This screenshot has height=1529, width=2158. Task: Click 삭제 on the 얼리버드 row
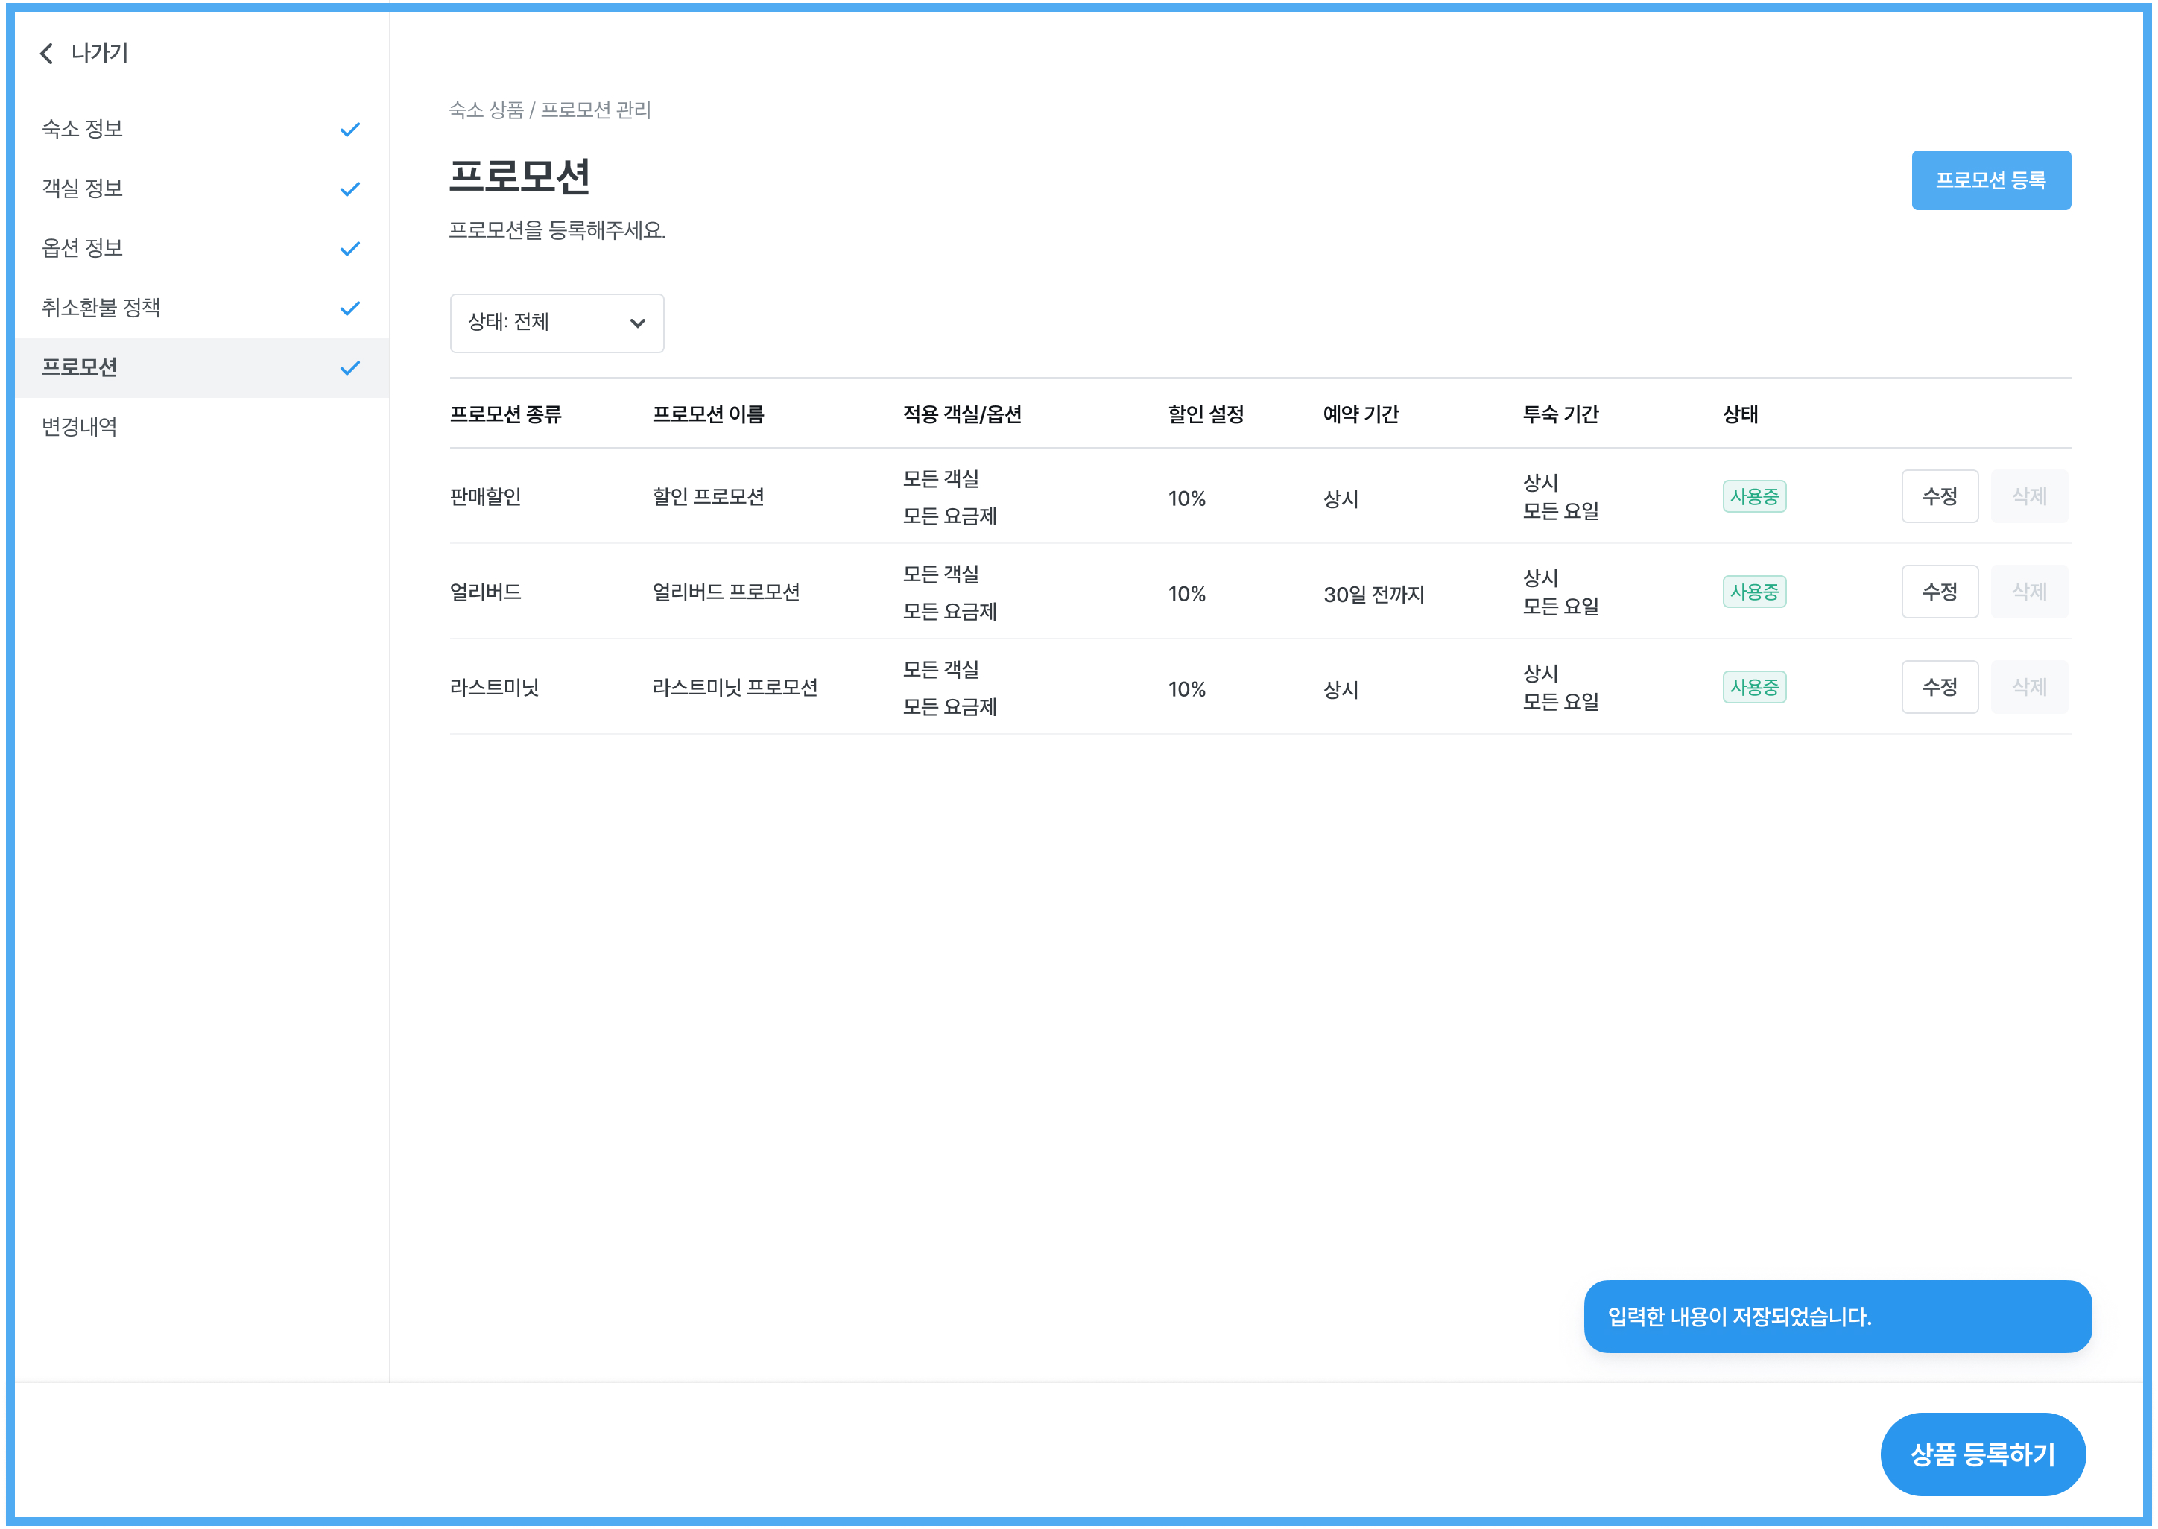[2028, 592]
